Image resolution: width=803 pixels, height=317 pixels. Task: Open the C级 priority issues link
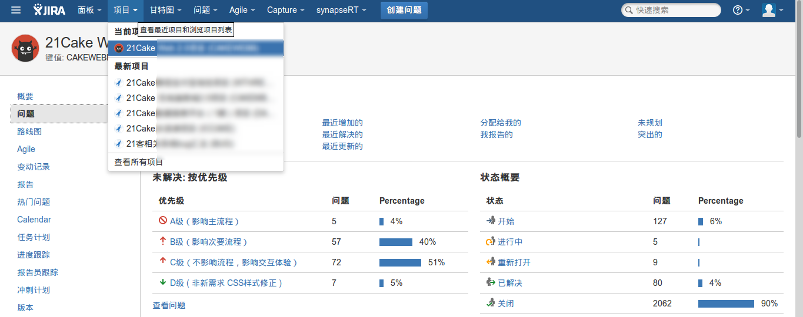pos(234,262)
